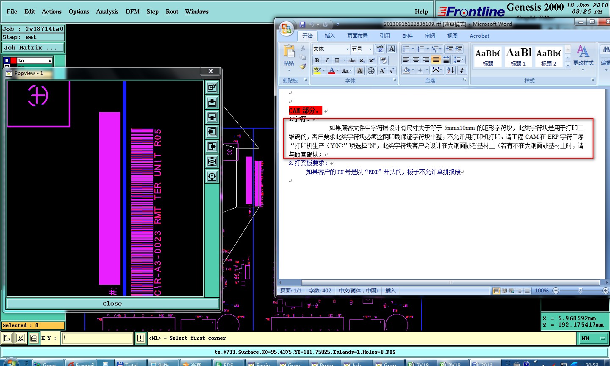Click show paragraph marks icon
Screen dimensions: 610x366
(x=462, y=70)
